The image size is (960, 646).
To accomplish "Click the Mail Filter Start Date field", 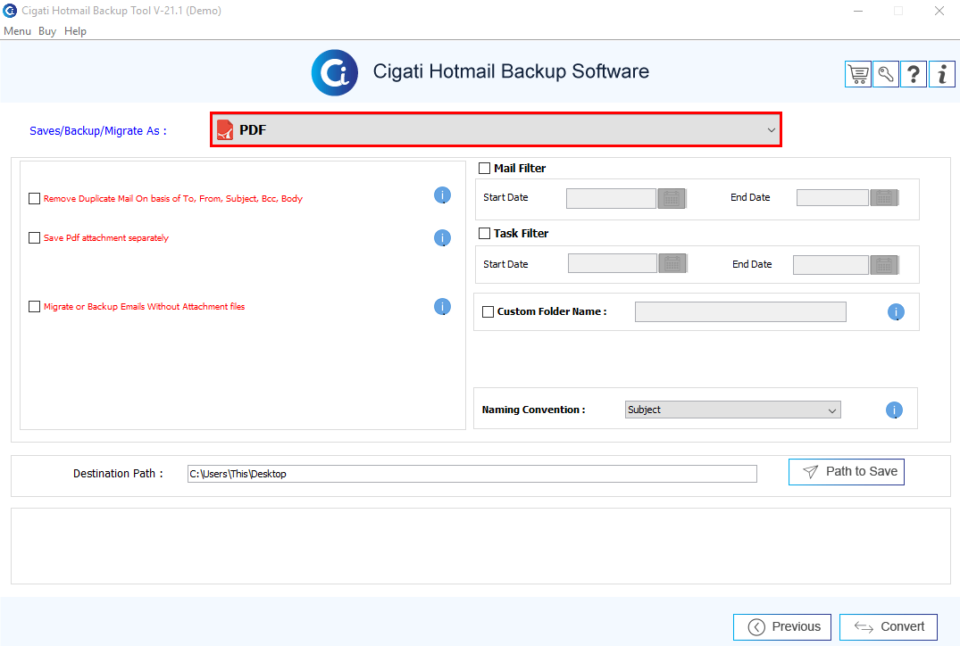I will click(611, 198).
